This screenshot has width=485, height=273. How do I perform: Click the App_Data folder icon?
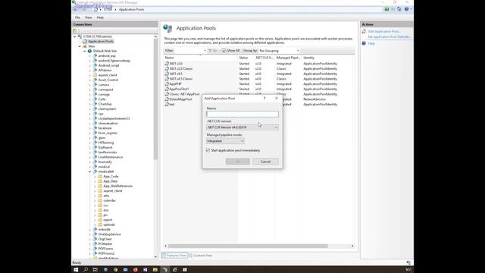click(100, 181)
